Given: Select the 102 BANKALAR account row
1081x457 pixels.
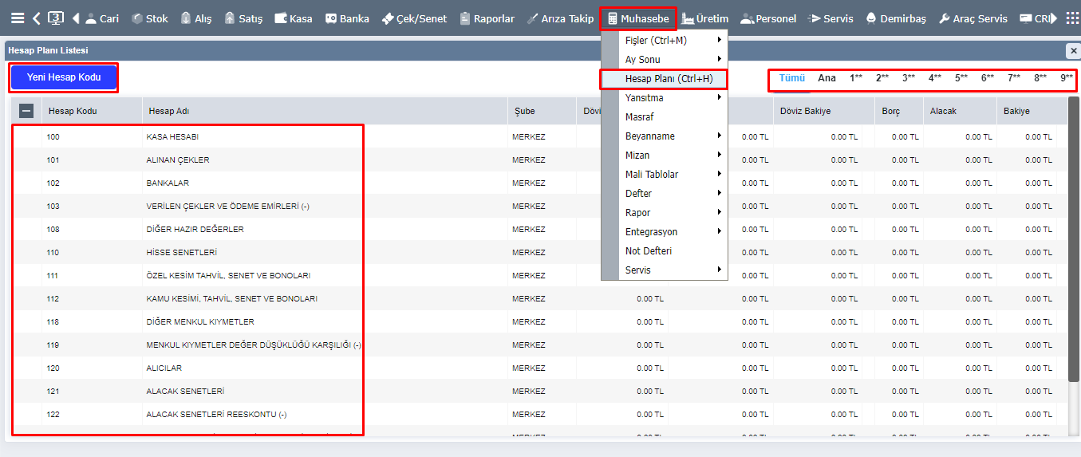Looking at the screenshot, I should coord(168,183).
